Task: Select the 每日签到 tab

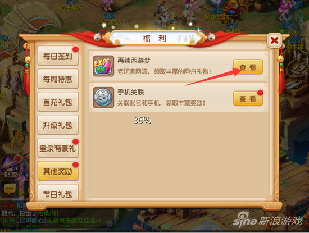Action: 58,56
